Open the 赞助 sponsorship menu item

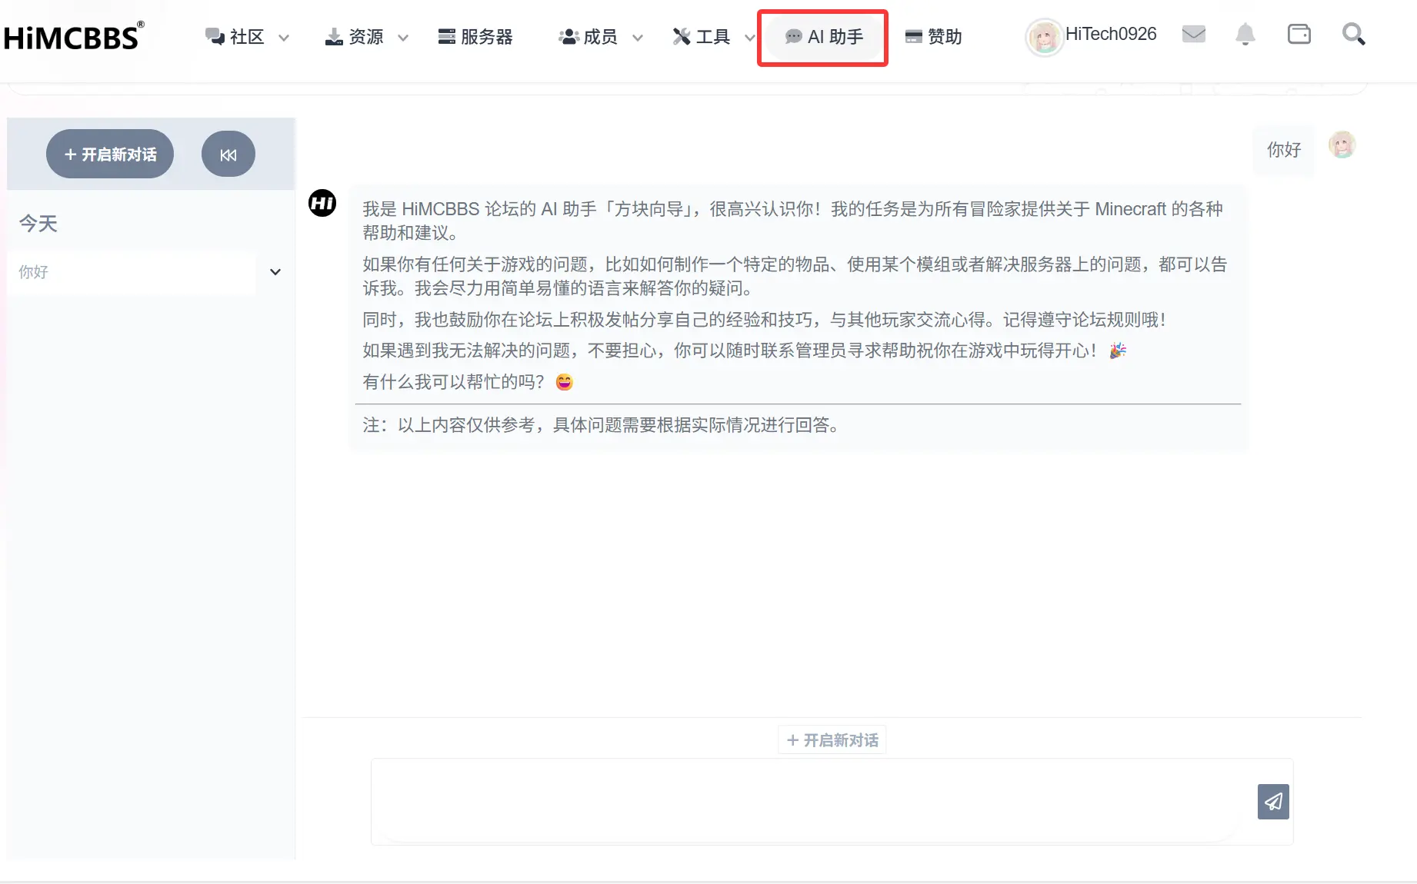pos(933,36)
